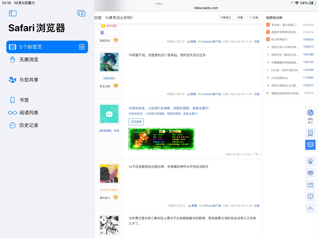Tap the Wi-Fi icon in status bar
318x238 pixels.
(297, 3)
